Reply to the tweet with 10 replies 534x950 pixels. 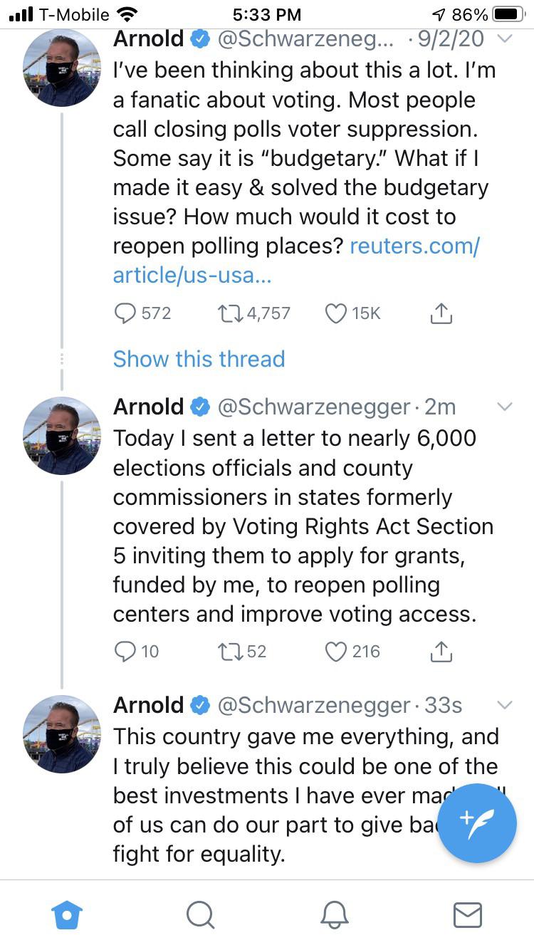pyautogui.click(x=126, y=651)
